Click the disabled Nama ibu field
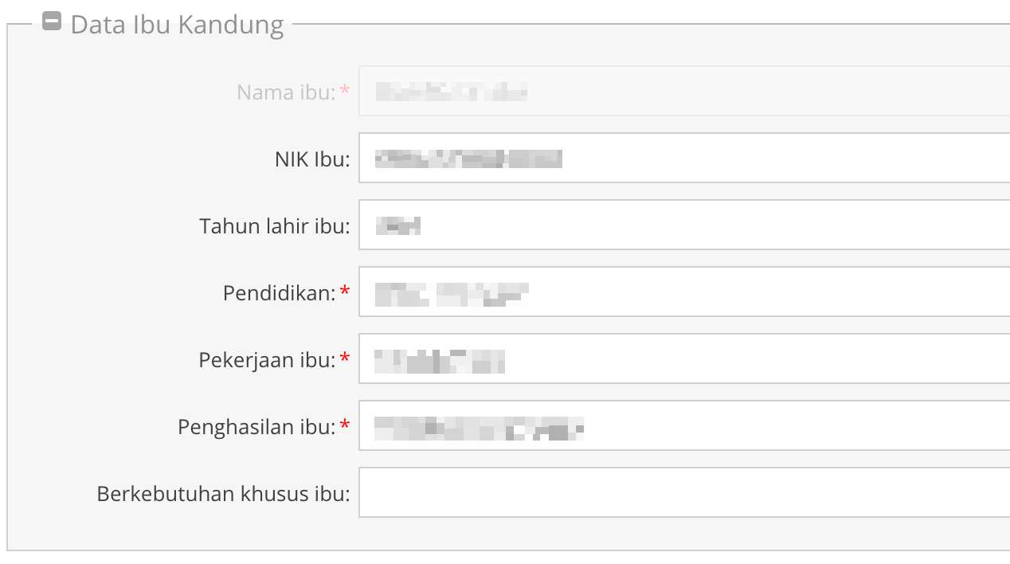Screen dimensions: 1010x564 click(x=684, y=91)
